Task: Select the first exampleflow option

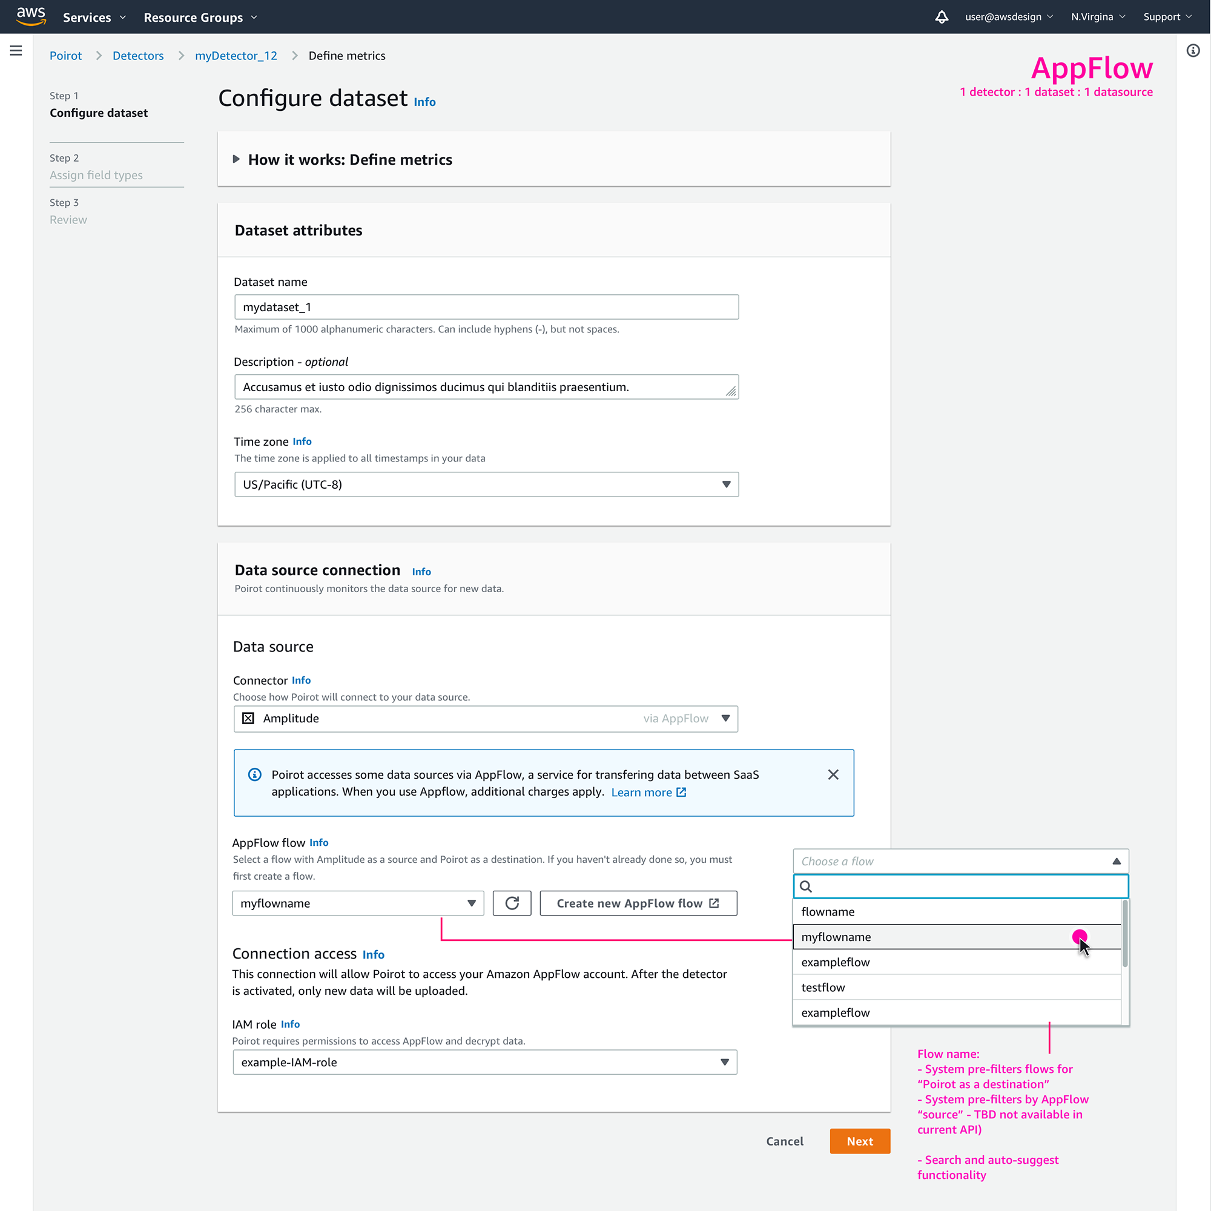Action: click(957, 962)
